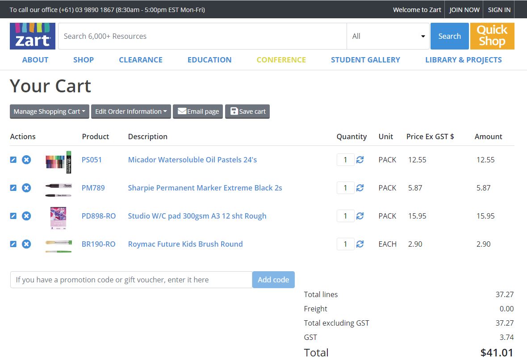Open the LIBRARY & PROJECTS menu
527x364 pixels.
pos(464,60)
